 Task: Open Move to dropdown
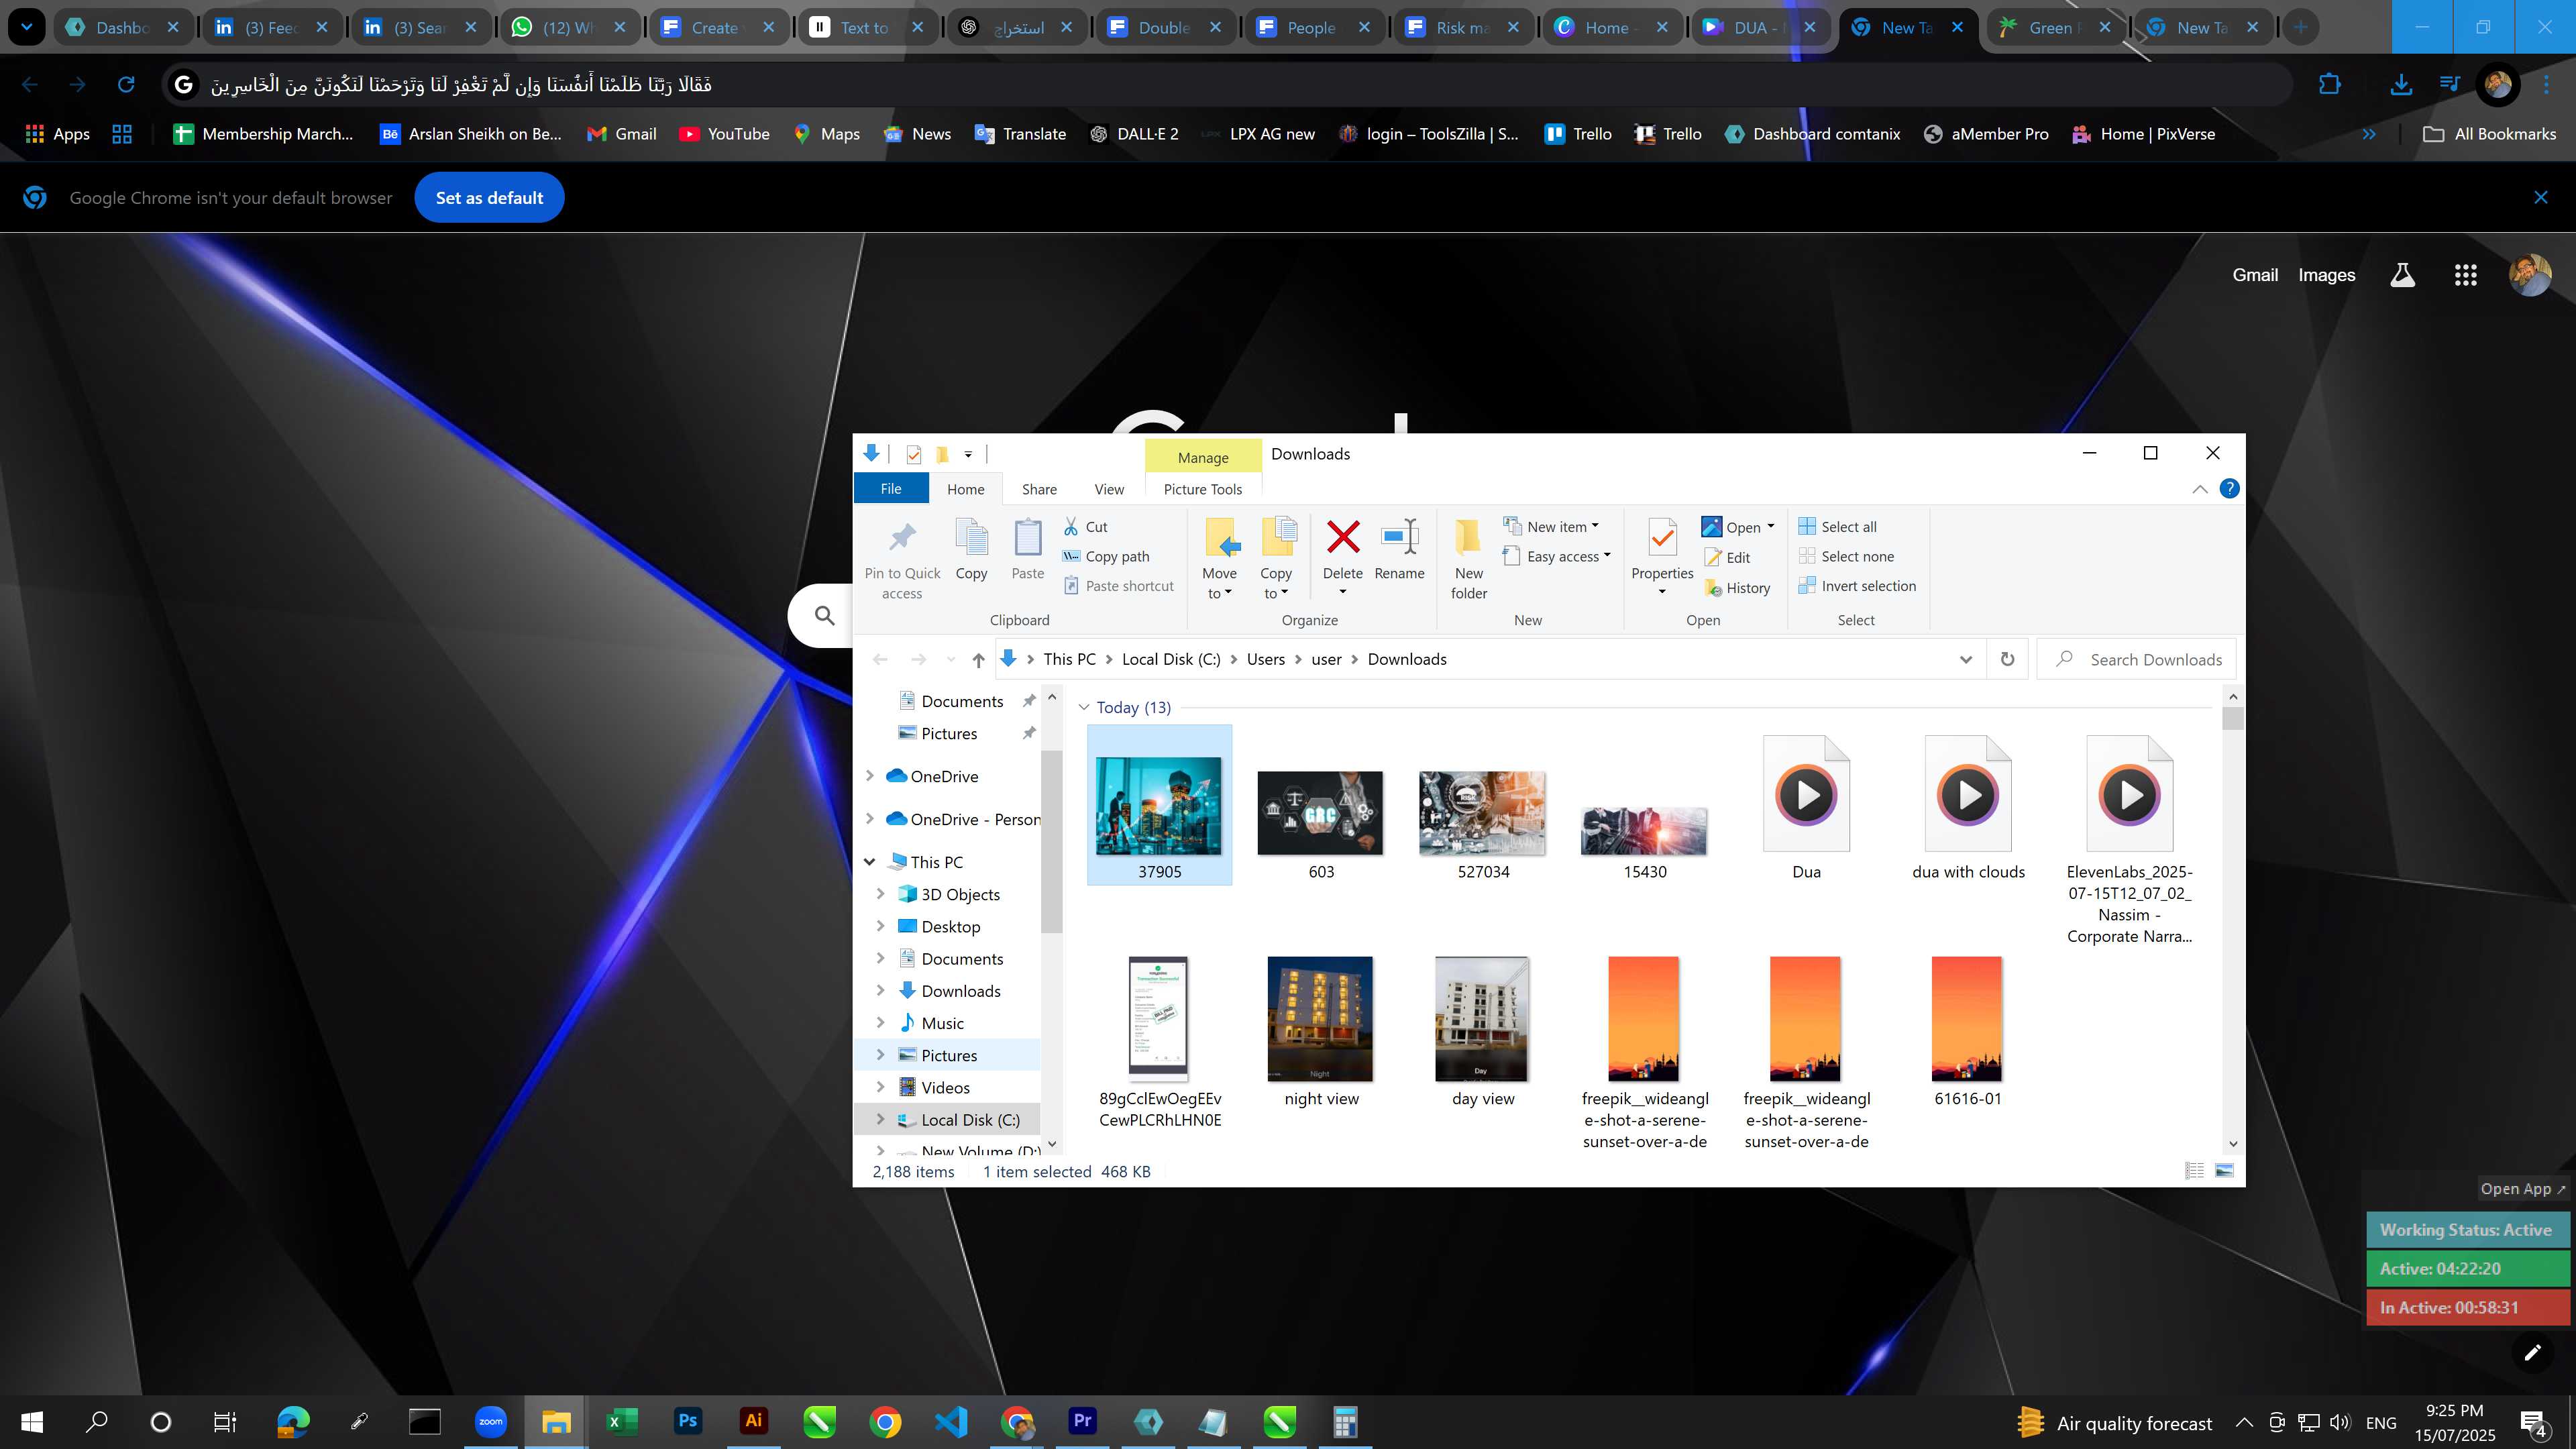[1219, 583]
